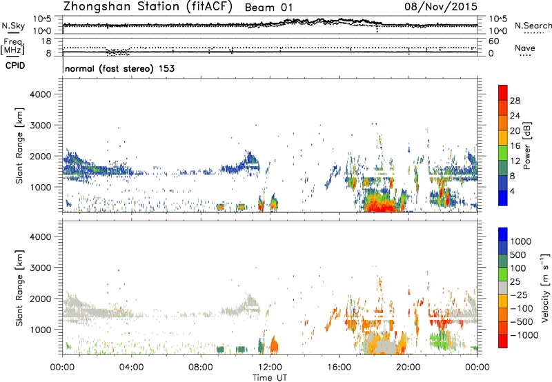This screenshot has height=382, width=552.
Task: Click the 10^5 label right of noise panel
Action: coord(498,19)
